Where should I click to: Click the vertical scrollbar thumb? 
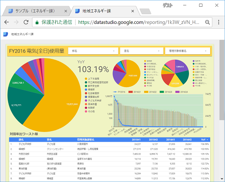(222, 80)
